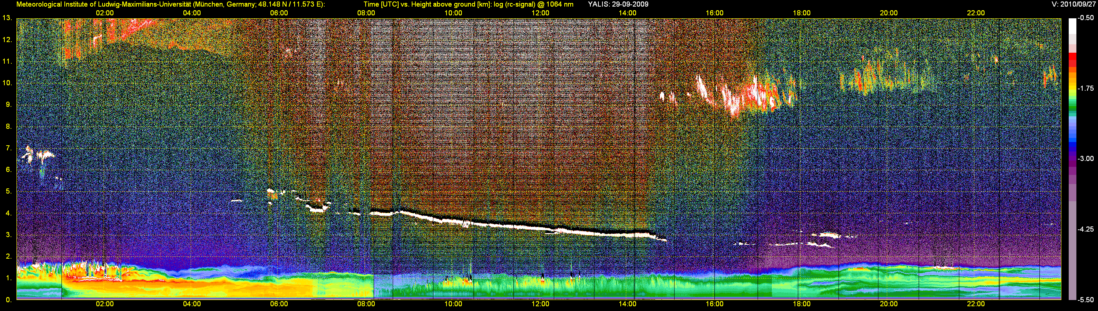Click the -4.25 colorbar value
Viewport: 1098px width, 311px height.
pos(1086,229)
